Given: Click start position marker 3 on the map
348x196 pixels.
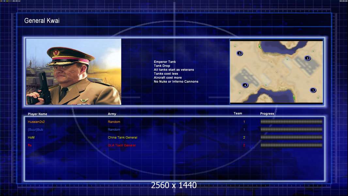Looking at the screenshot, I should 240,53.
